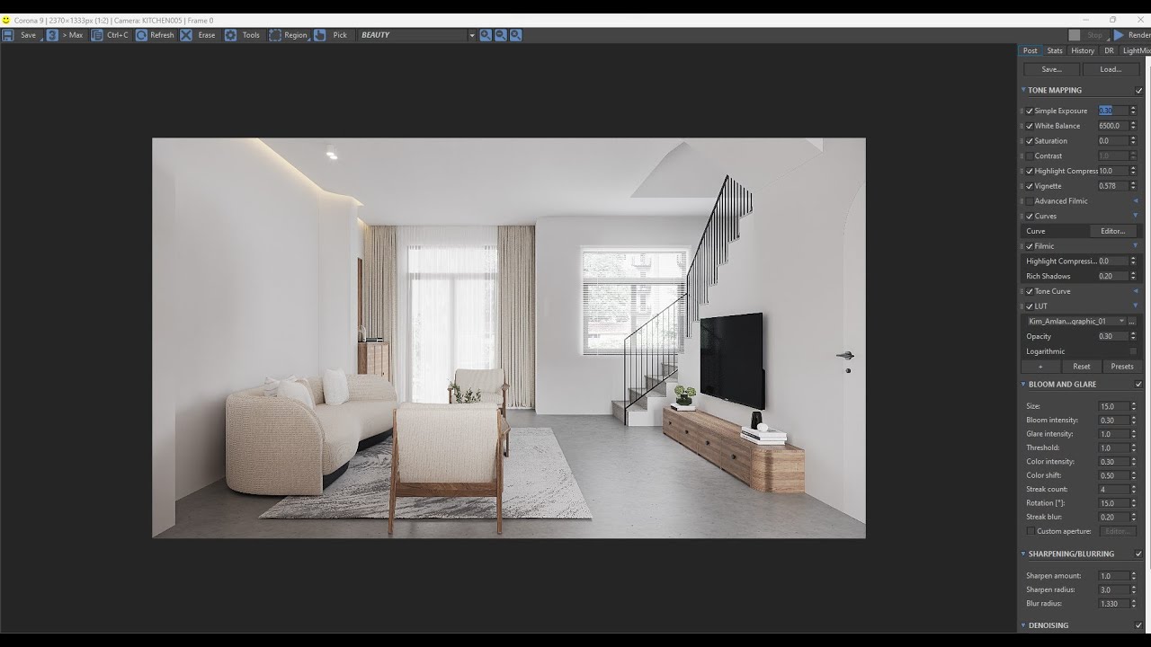Enable the Contrast checkbox
This screenshot has width=1151, height=647.
(1030, 156)
